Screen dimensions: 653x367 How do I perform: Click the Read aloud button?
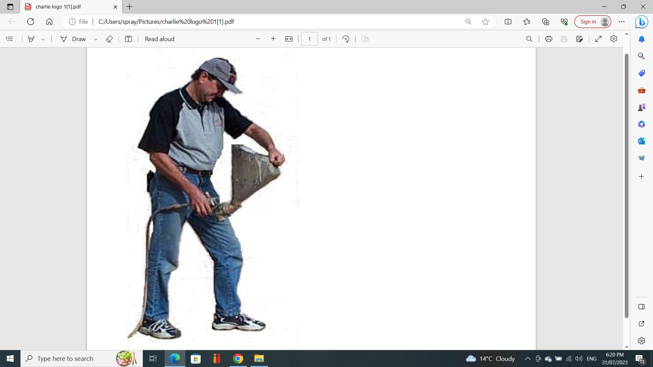pos(159,39)
